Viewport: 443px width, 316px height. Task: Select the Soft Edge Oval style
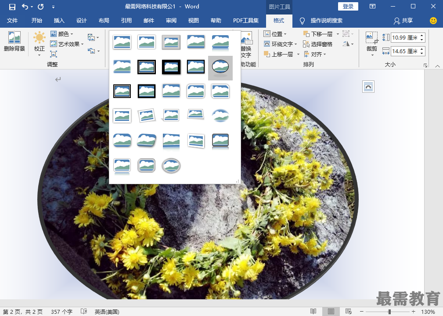click(x=220, y=116)
